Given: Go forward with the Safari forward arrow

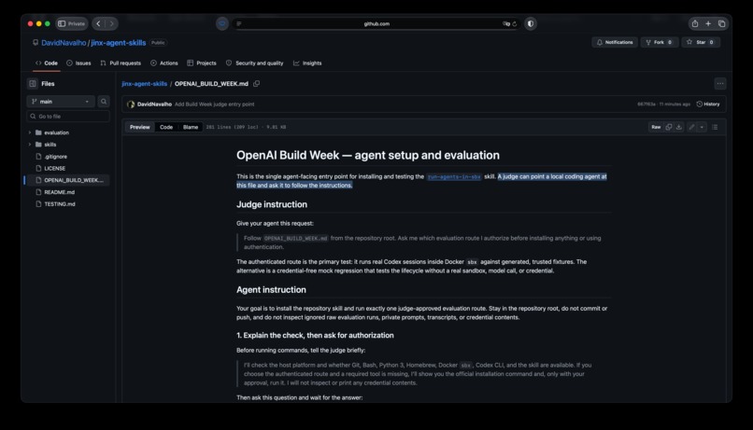Looking at the screenshot, I should click(x=112, y=23).
